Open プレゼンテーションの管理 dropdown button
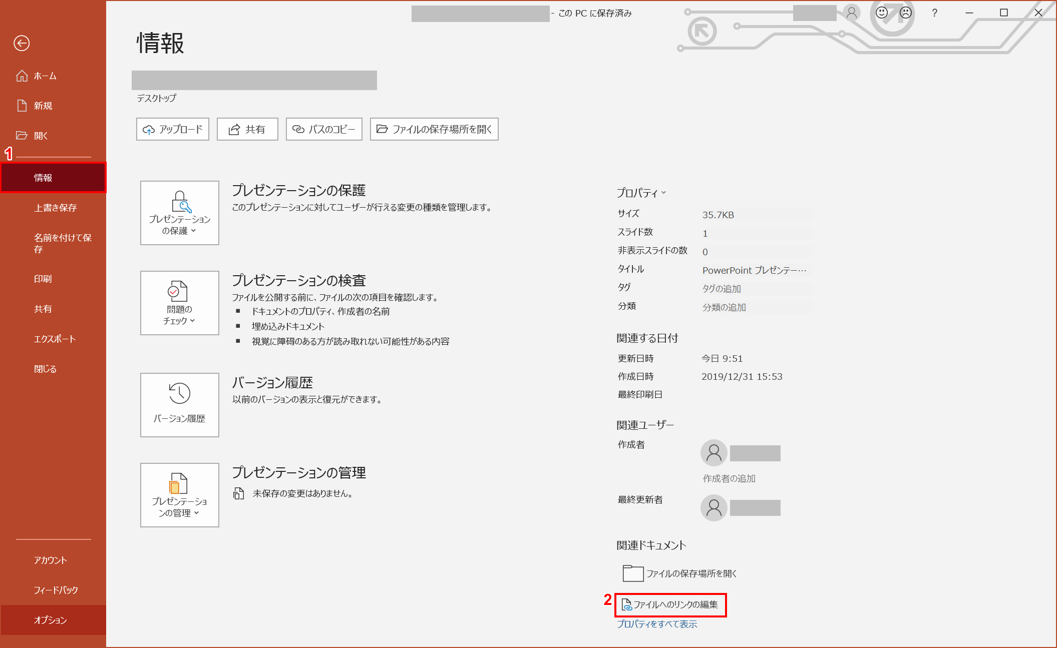1057x648 pixels. pos(180,495)
